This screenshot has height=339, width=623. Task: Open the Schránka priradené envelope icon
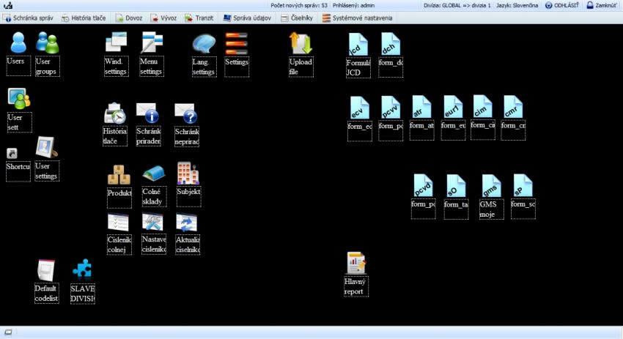148,113
